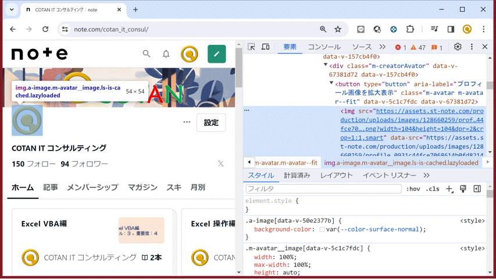496x279 pixels.
Task: Open the note notifications bell
Action: (x=166, y=54)
